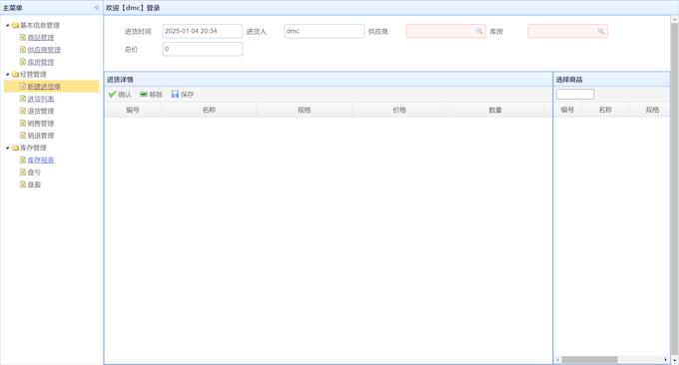Image resolution: width=679 pixels, height=365 pixels.
Task: Click the 移除 toolbar button
Action: point(151,95)
